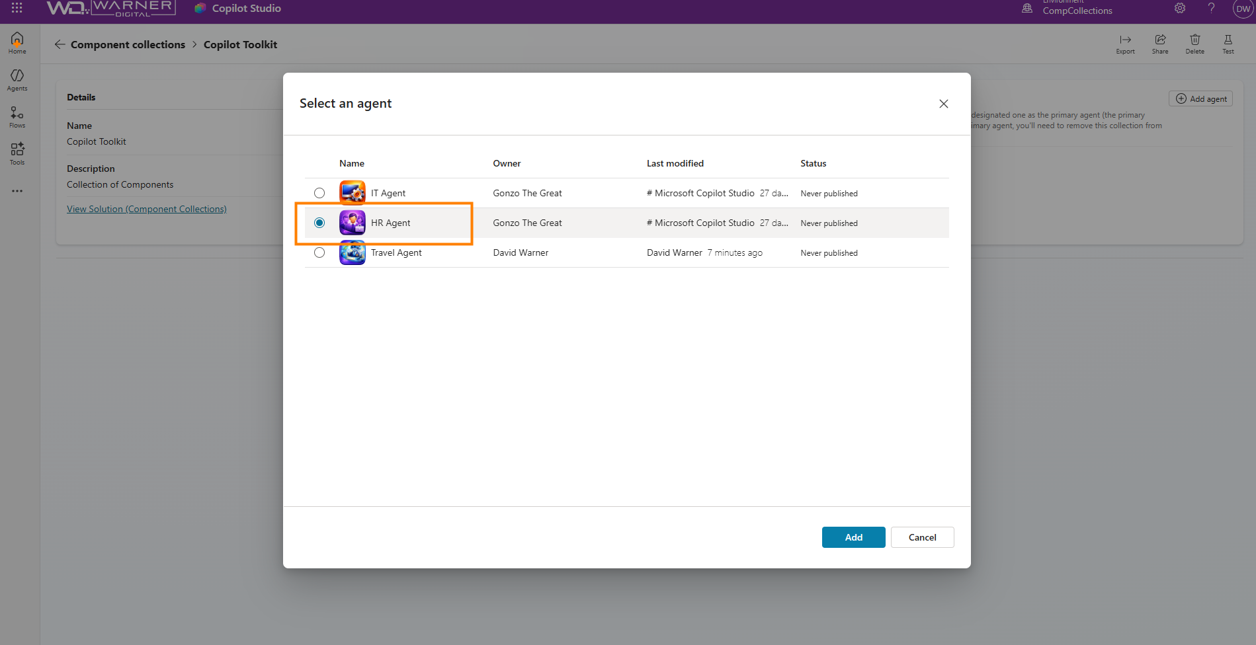Click the Add button in dialog
This screenshot has width=1256, height=645.
tap(853, 537)
